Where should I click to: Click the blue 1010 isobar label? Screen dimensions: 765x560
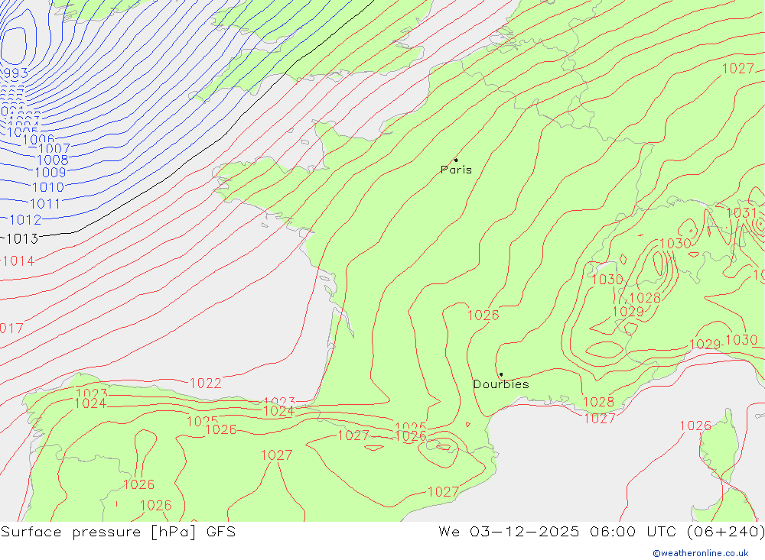click(x=47, y=187)
